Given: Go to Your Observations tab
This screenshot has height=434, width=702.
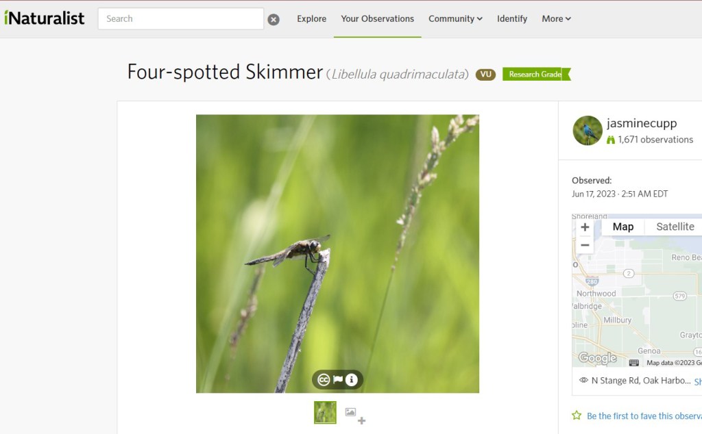Looking at the screenshot, I should point(378,18).
